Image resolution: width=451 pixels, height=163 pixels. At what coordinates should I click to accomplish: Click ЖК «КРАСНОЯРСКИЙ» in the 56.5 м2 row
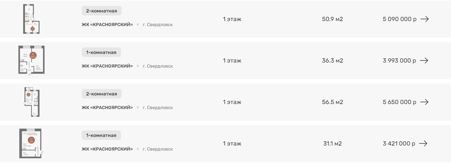click(x=107, y=108)
